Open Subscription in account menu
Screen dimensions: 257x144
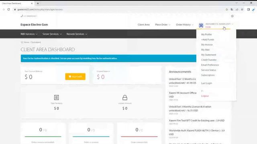208,75
